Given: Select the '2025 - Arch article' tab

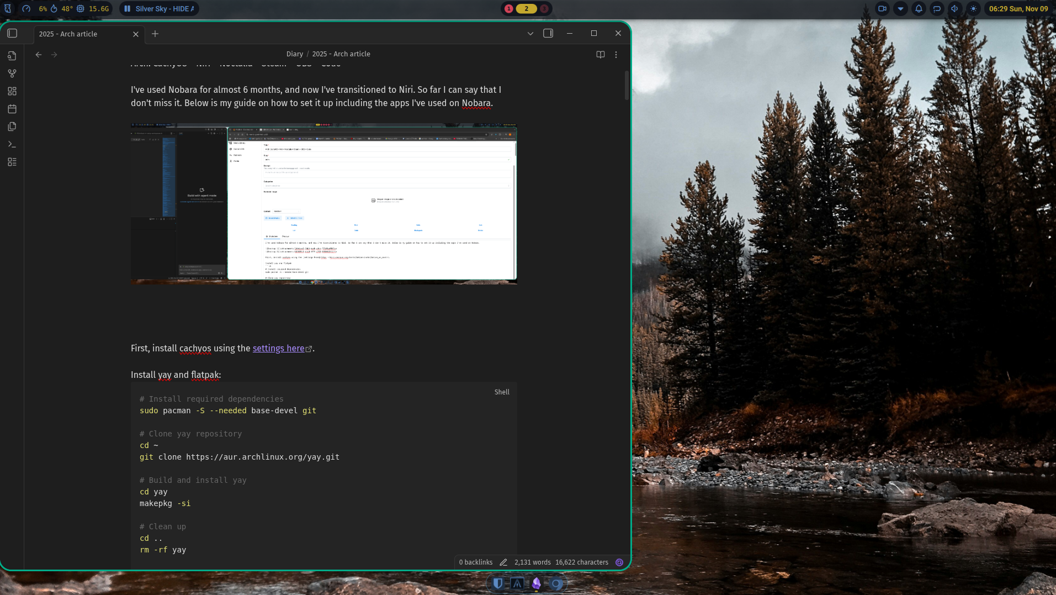Looking at the screenshot, I should point(83,34).
